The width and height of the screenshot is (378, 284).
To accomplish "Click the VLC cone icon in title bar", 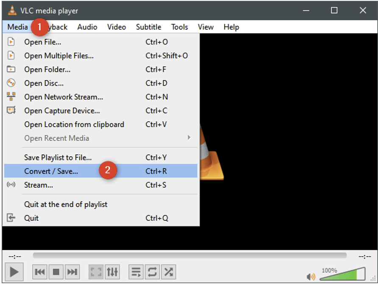I will pyautogui.click(x=12, y=10).
